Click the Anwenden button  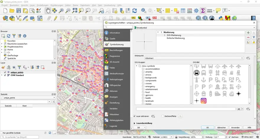click(x=235, y=128)
